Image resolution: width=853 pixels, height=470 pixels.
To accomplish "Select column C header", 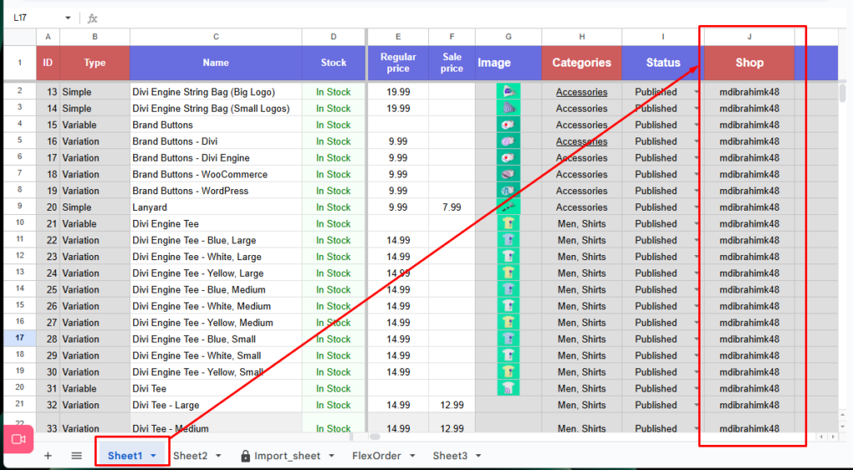I will [x=216, y=37].
